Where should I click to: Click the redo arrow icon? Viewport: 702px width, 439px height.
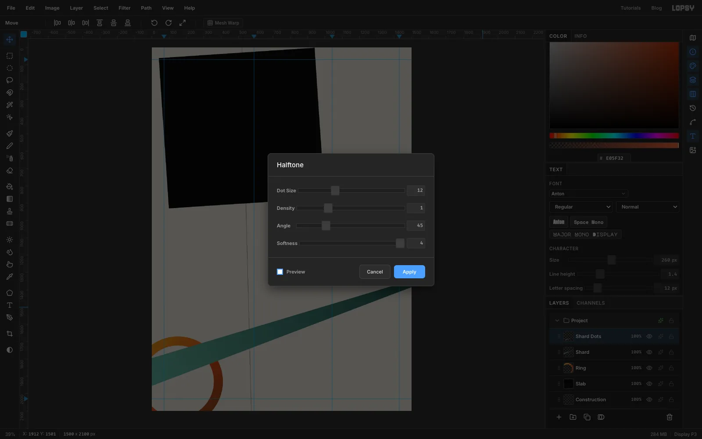(168, 23)
